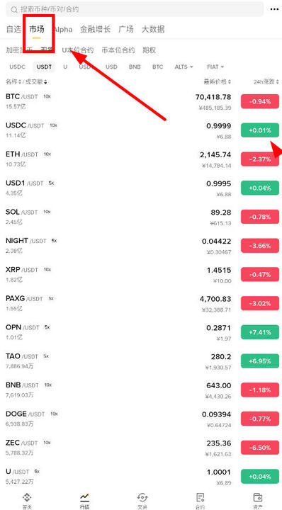Open the 币本位合约 section
The width and height of the screenshot is (282, 510).
(118, 50)
